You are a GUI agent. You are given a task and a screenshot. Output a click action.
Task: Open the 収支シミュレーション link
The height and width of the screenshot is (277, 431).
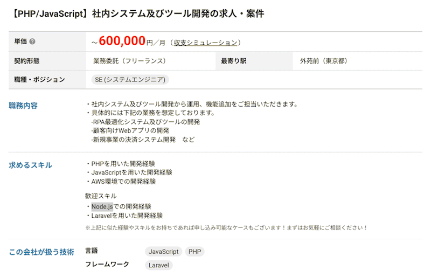pyautogui.click(x=205, y=43)
